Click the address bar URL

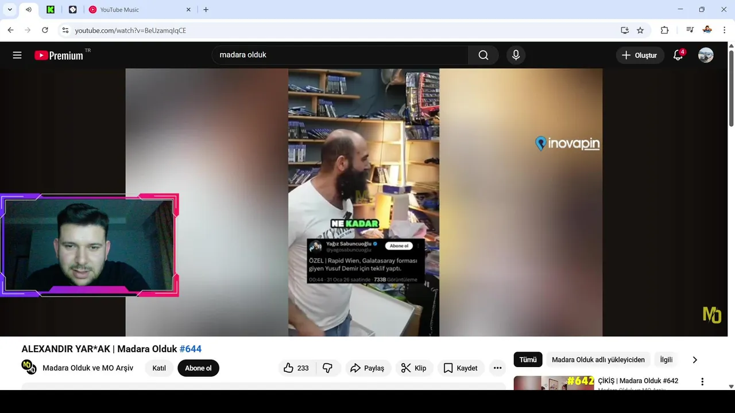click(130, 30)
